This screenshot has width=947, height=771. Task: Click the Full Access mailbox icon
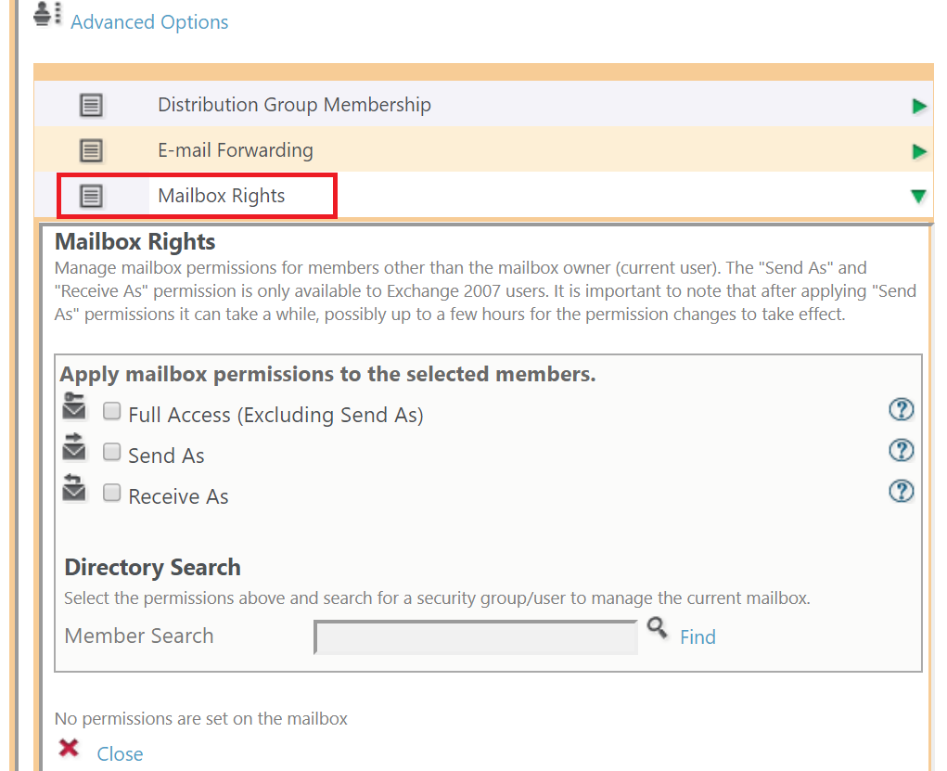coord(74,405)
